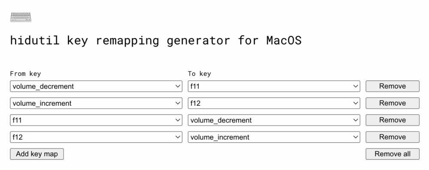Open the f11 From key dropdown
The image size is (429, 170).
click(x=96, y=120)
